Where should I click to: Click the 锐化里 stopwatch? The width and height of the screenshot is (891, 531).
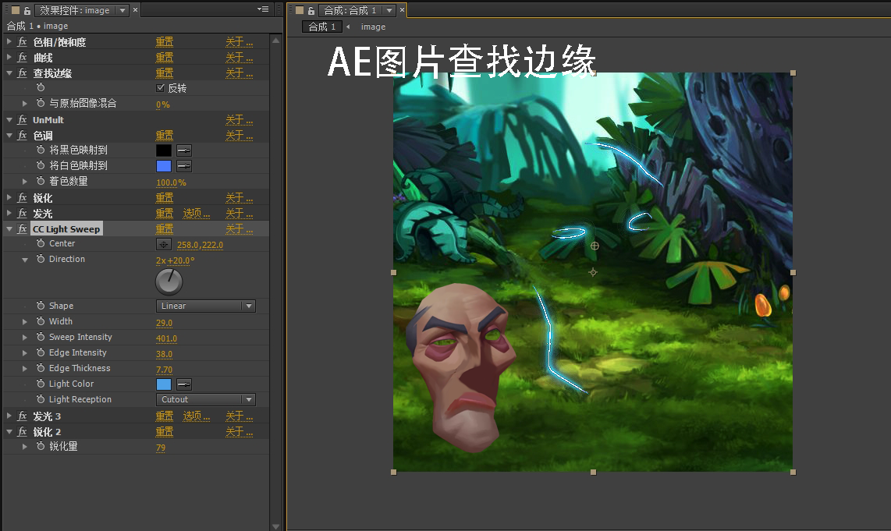[41, 446]
